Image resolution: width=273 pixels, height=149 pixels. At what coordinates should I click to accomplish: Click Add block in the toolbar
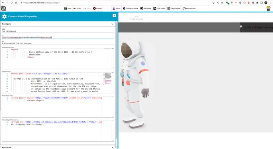tap(146, 8)
